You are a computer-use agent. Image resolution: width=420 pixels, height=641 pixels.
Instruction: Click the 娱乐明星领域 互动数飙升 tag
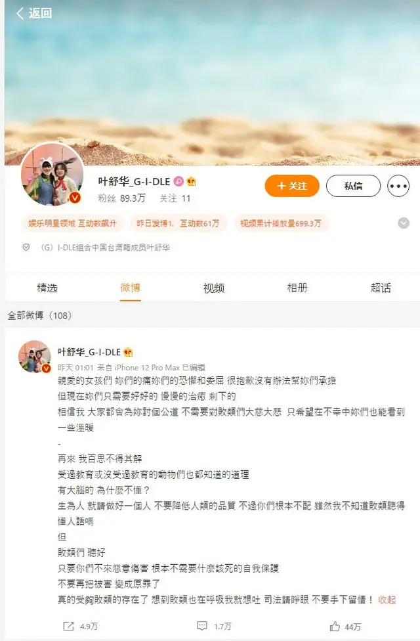click(x=72, y=223)
